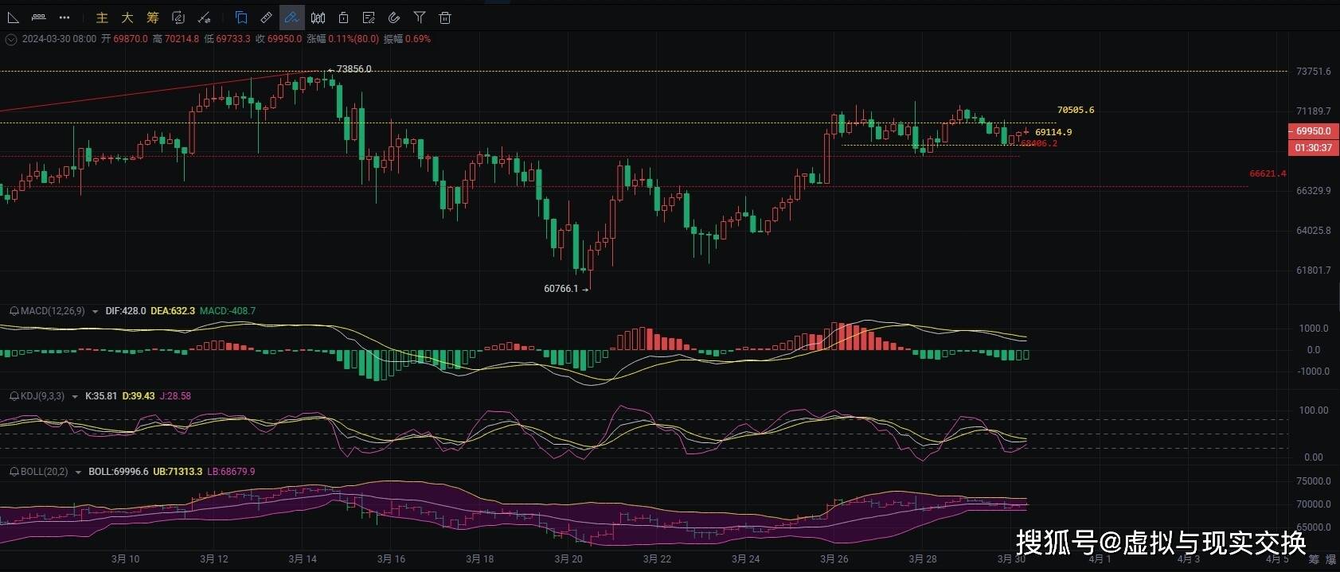Image resolution: width=1340 pixels, height=572 pixels.
Task: Toggle the 筹 indicator in top toolbar
Action: pyautogui.click(x=153, y=17)
